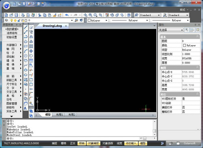
Task: Toggle 对象追踪 object tracking in status bar
Action: click(x=108, y=143)
